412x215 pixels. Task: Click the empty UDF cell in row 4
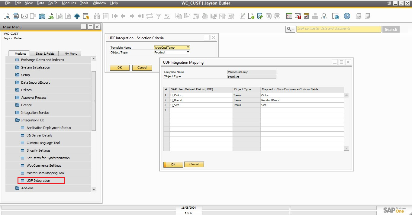coord(201,110)
